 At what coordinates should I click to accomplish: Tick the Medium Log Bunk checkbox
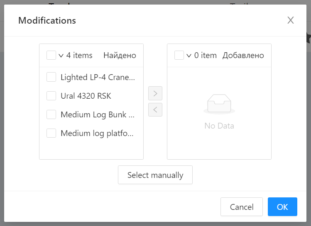[51, 114]
